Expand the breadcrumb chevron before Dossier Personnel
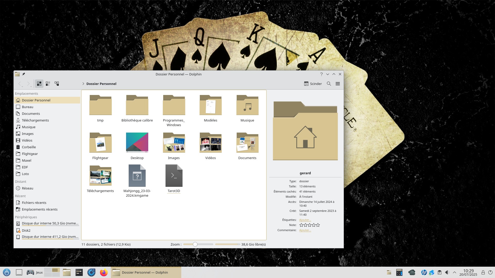The image size is (495, 278). (83, 84)
